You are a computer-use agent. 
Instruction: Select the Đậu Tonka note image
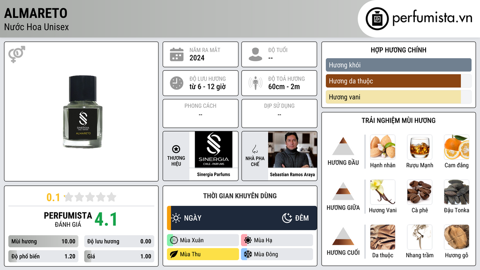(x=457, y=192)
